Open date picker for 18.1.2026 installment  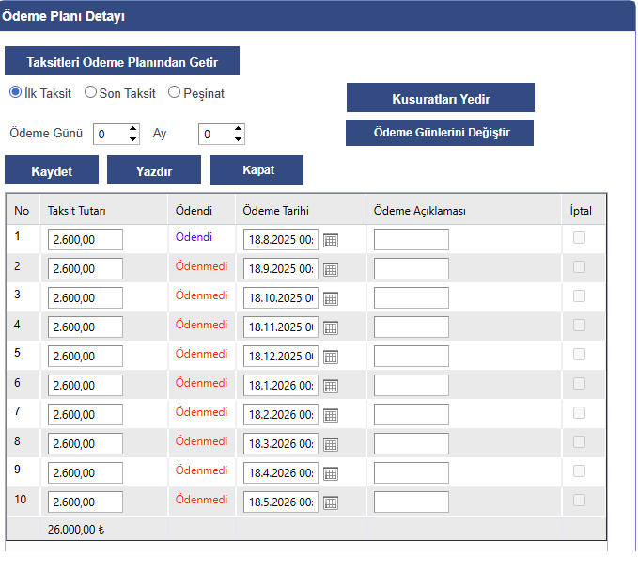tap(331, 386)
